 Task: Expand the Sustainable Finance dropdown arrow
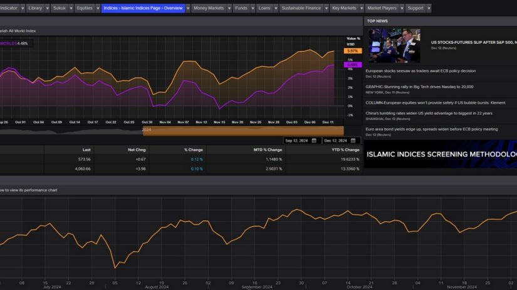click(x=326, y=8)
